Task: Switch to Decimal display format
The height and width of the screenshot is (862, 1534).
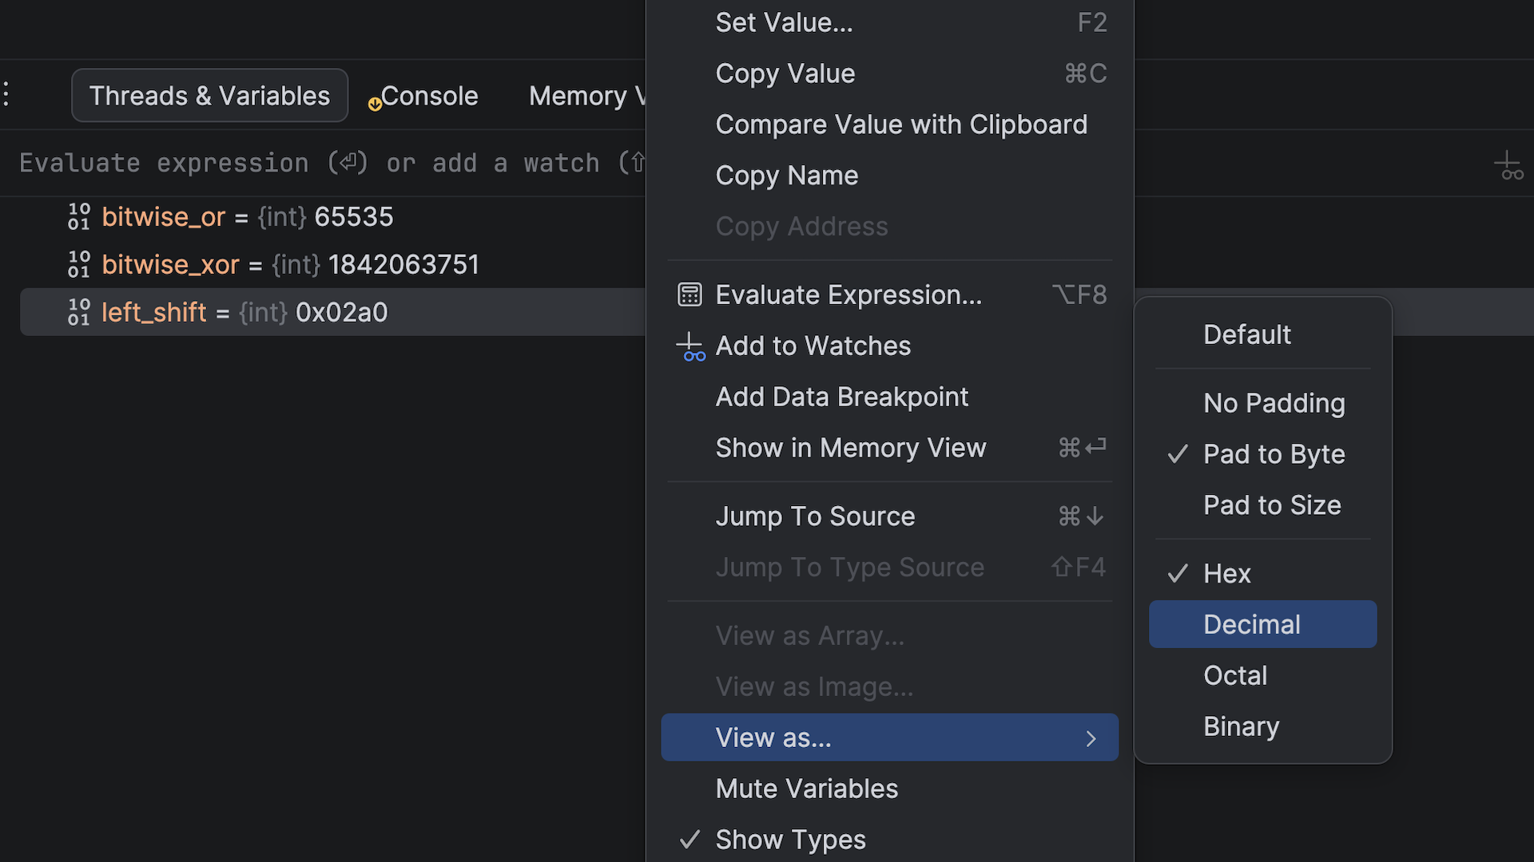Action: 1251,624
